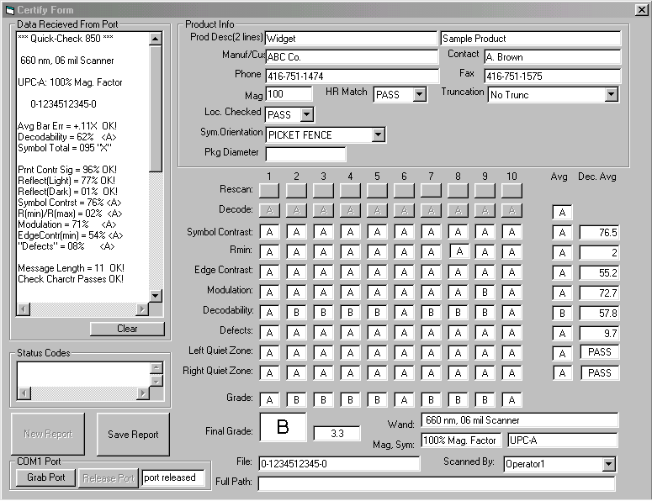
Task: Expand the Sym.Orientation PICKET FENCE dropdown
Action: coord(378,134)
